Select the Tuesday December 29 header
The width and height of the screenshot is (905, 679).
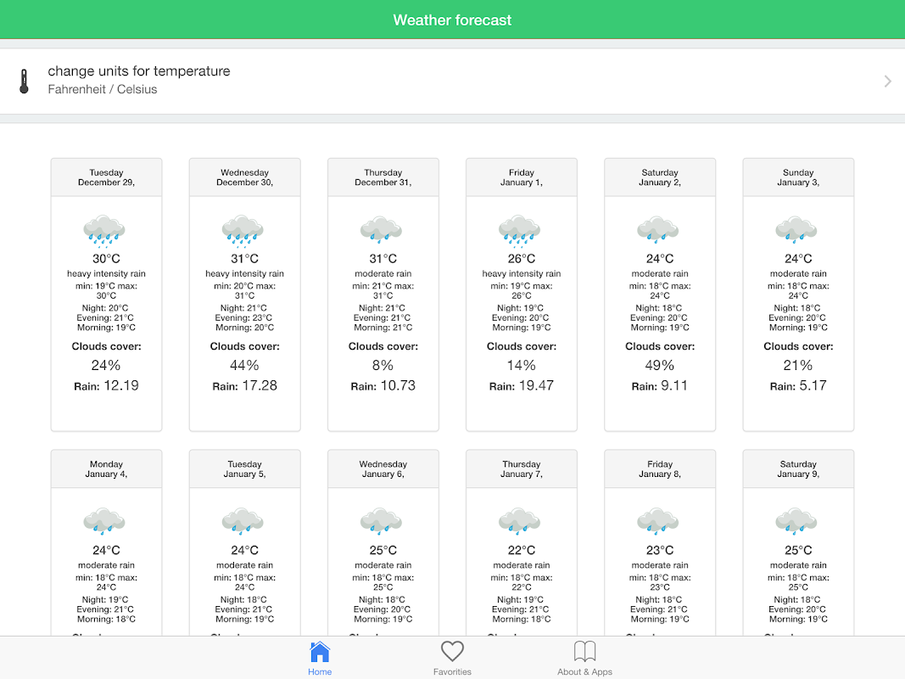pyautogui.click(x=106, y=177)
